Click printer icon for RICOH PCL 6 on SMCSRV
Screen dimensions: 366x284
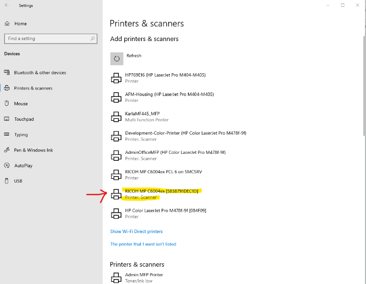point(116,175)
